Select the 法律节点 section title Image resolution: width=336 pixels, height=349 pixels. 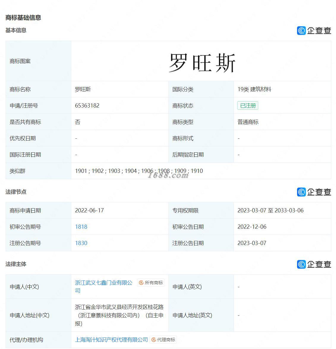[x=16, y=192]
